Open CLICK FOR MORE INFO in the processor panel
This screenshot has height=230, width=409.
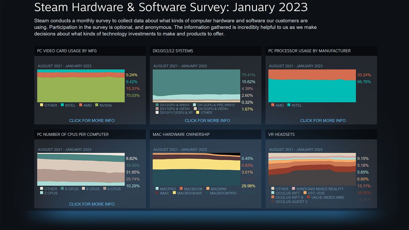pos(323,121)
